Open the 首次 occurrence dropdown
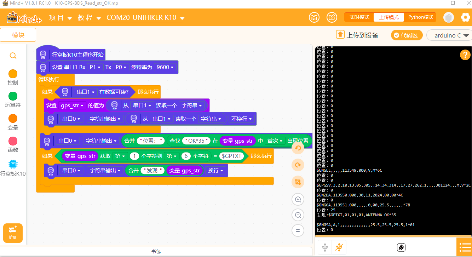Viewport: 472px width, 257px height. point(275,141)
